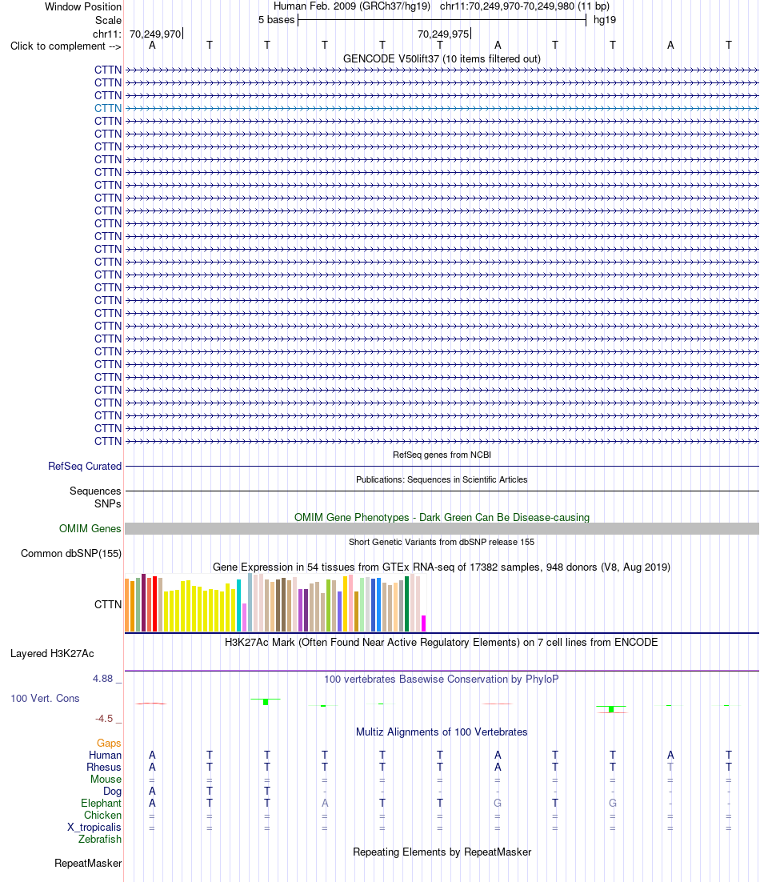
Task: Click the 'Zebrafish' alignment row label
Action: [x=100, y=840]
